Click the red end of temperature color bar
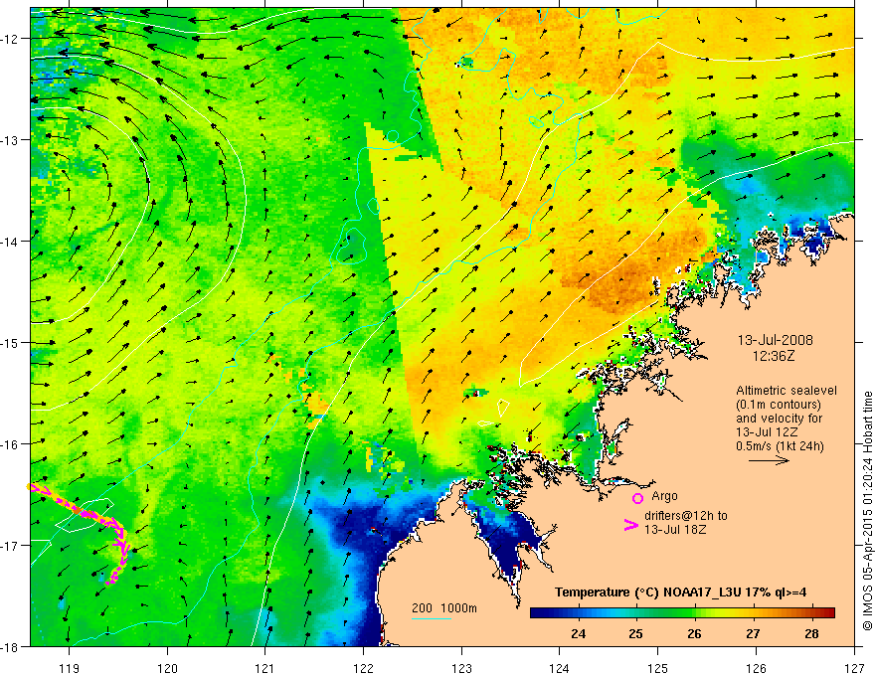This screenshot has height=676, width=875. click(828, 613)
